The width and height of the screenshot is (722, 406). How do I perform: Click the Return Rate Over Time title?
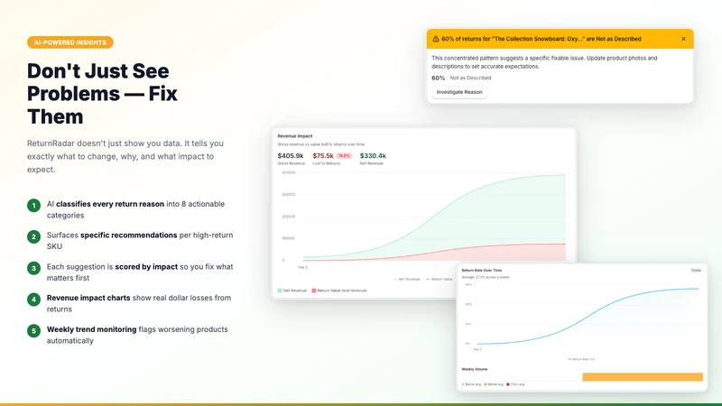[482, 270]
